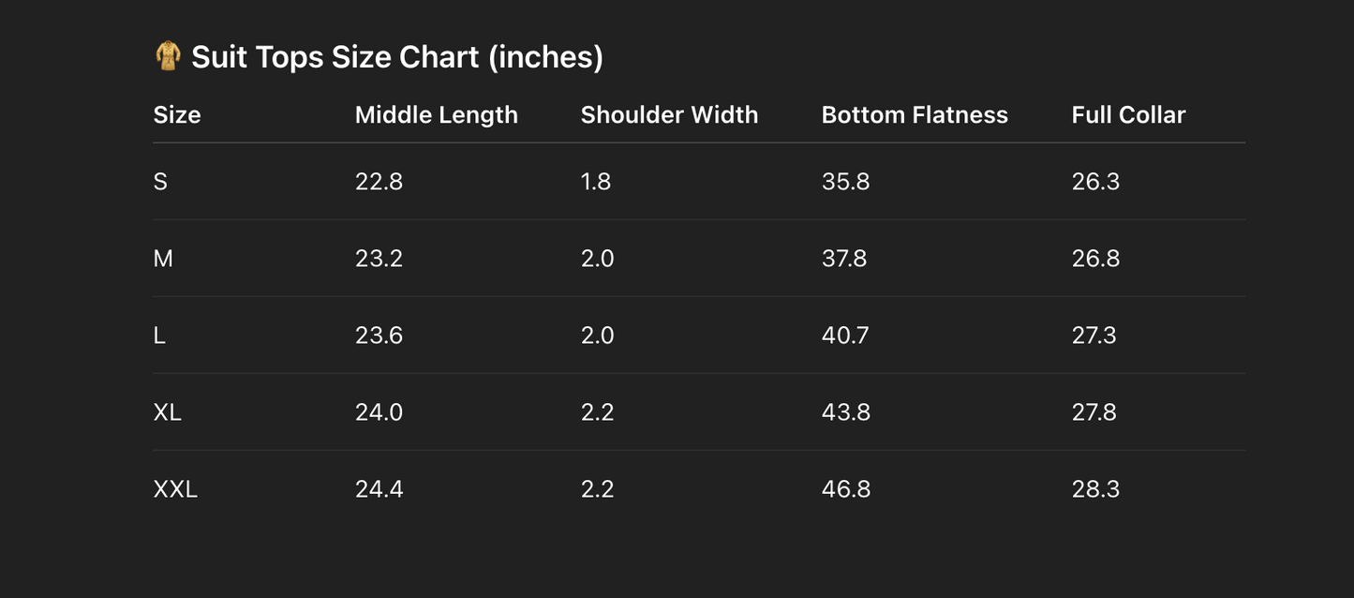The width and height of the screenshot is (1354, 598).
Task: Select the 1.8 Shoulder Width cell
Action: click(596, 181)
